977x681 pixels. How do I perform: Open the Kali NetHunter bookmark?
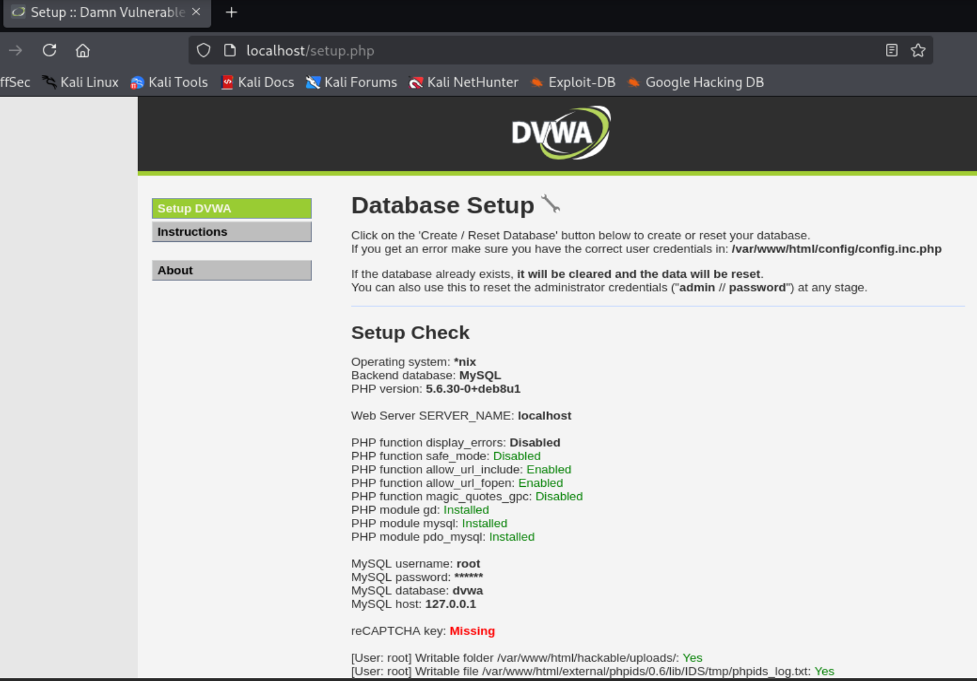[463, 82]
